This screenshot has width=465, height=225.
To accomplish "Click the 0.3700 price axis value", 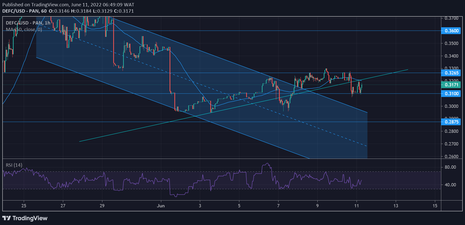I will pyautogui.click(x=452, y=18).
